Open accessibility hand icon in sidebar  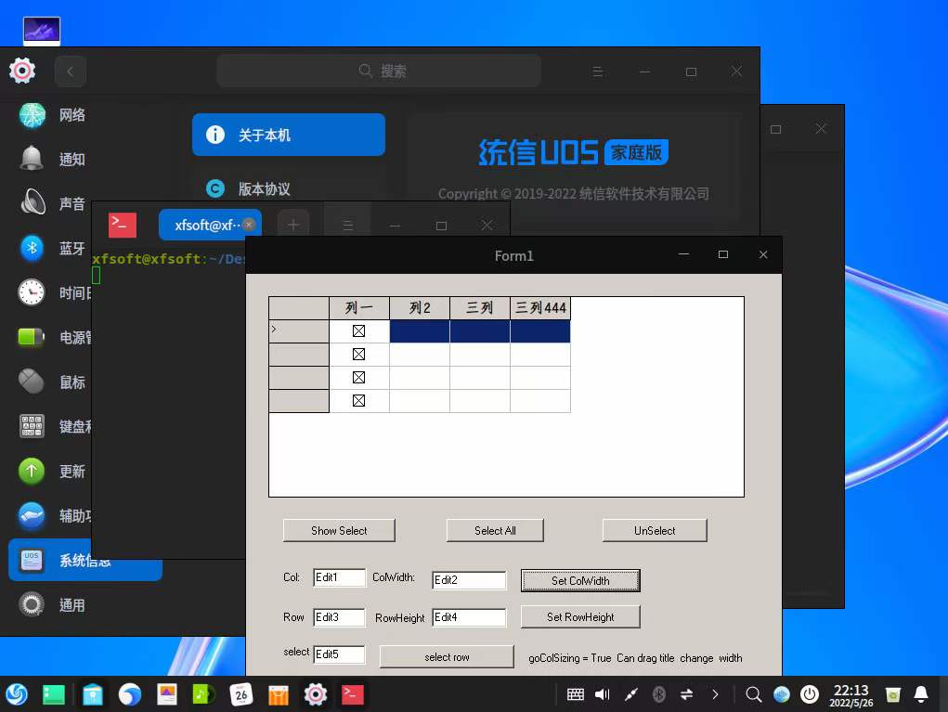click(x=32, y=515)
